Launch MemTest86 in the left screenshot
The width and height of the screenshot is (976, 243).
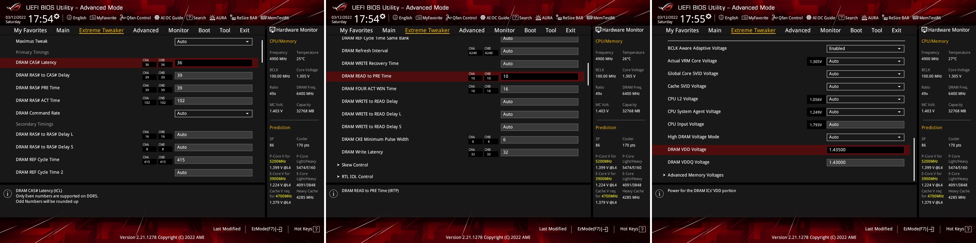[x=275, y=18]
